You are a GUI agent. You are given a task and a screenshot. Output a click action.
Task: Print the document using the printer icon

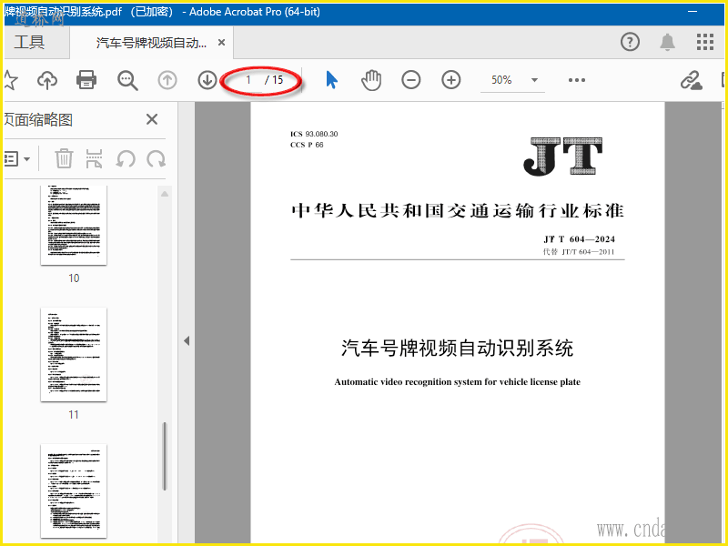click(86, 80)
